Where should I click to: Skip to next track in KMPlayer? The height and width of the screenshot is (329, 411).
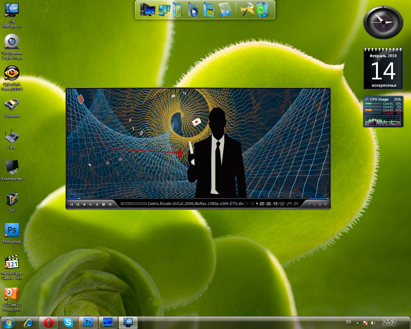pyautogui.click(x=91, y=204)
